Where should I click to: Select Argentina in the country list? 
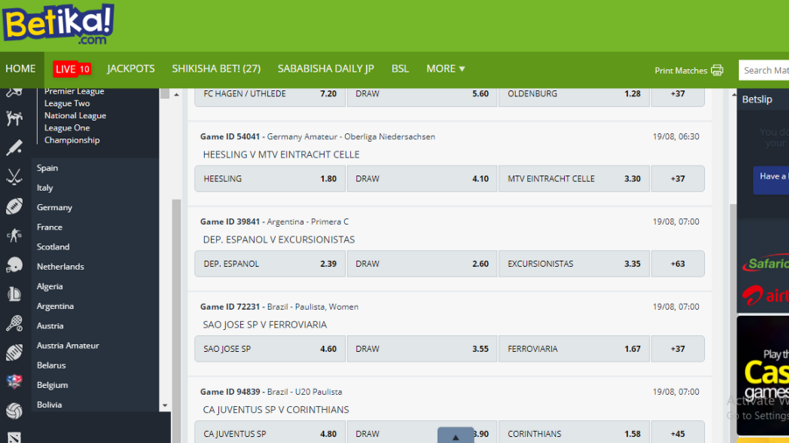pyautogui.click(x=55, y=306)
